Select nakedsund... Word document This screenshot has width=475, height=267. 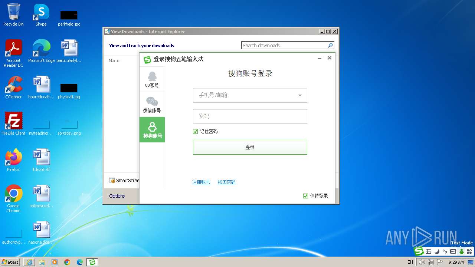[x=41, y=197]
